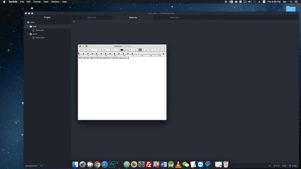
Task: Open Photos from the Dock
Action: click(134, 164)
